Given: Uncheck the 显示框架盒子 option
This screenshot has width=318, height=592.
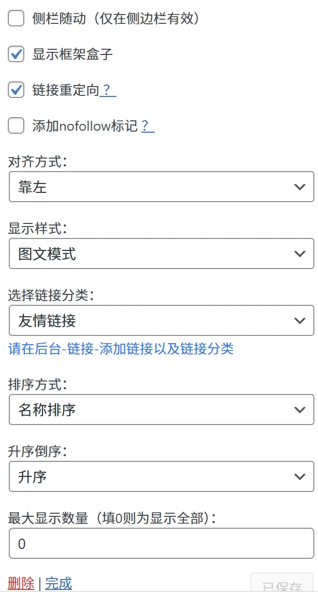Looking at the screenshot, I should [x=16, y=54].
